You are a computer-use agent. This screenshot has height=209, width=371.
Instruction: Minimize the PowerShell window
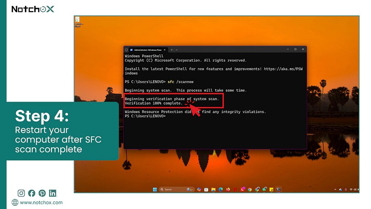288,49
